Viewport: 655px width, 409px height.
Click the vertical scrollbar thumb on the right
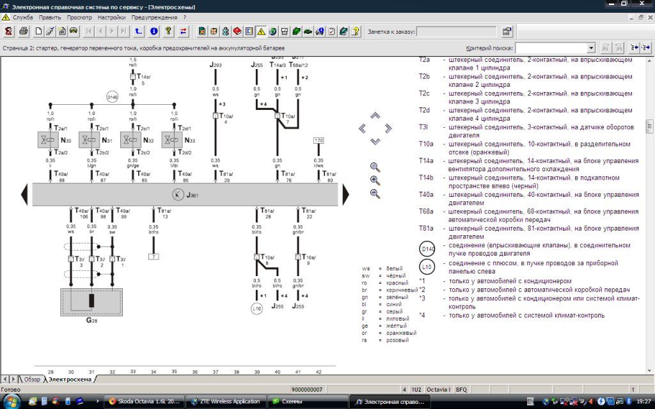tap(650, 126)
